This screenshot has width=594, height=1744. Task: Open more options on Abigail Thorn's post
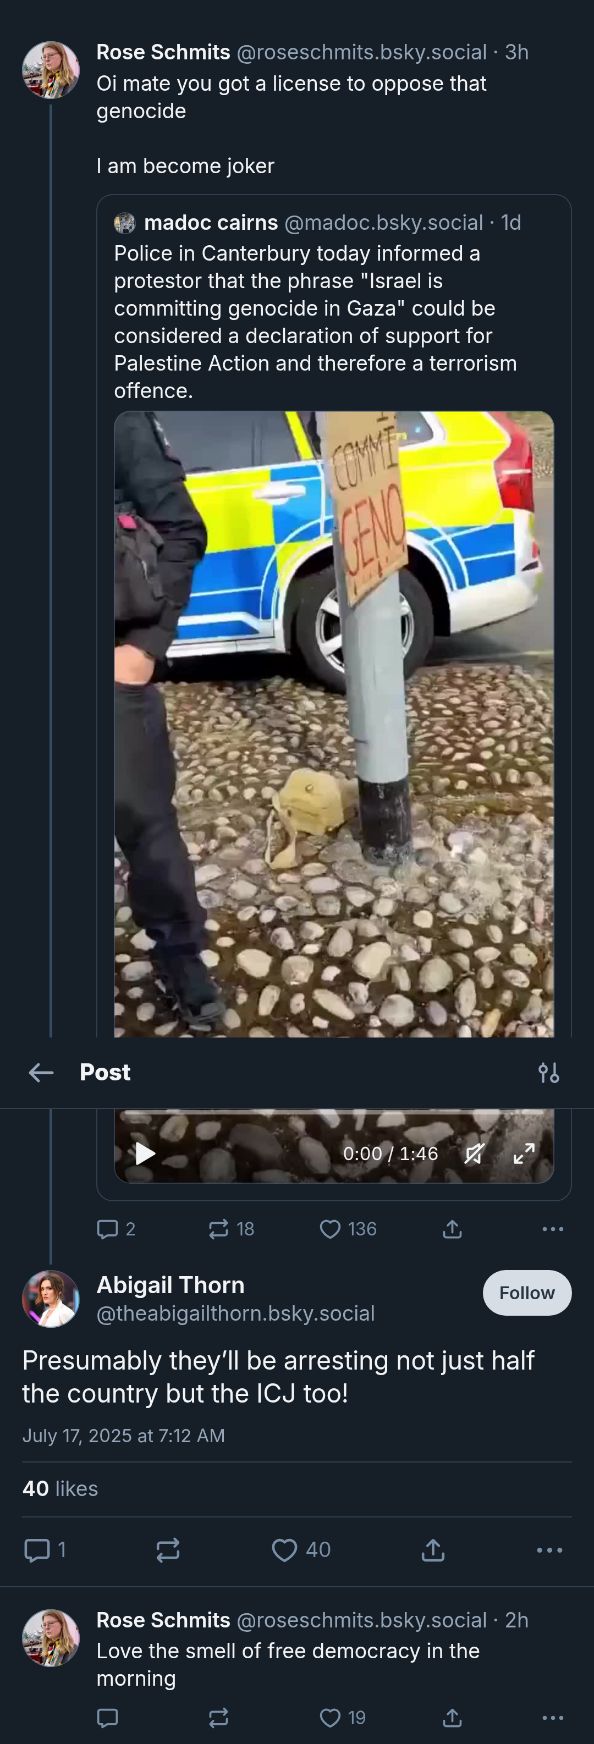coord(549,1550)
